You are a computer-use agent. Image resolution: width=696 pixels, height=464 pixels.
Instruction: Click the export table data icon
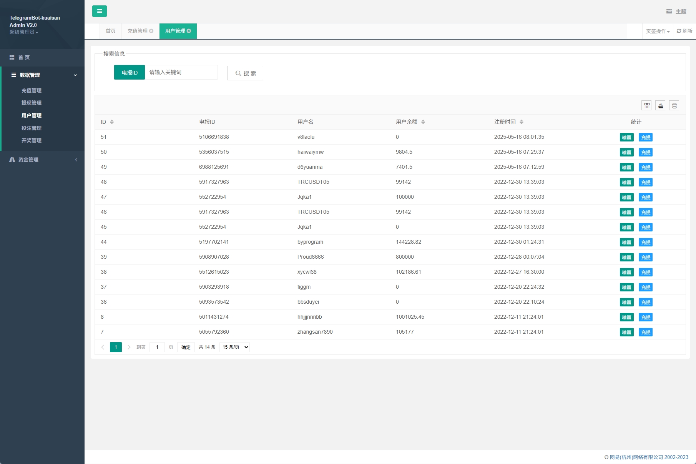point(661,105)
